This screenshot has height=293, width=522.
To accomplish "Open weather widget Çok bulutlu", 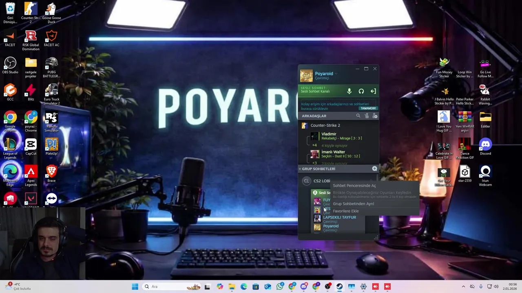I will (18, 286).
